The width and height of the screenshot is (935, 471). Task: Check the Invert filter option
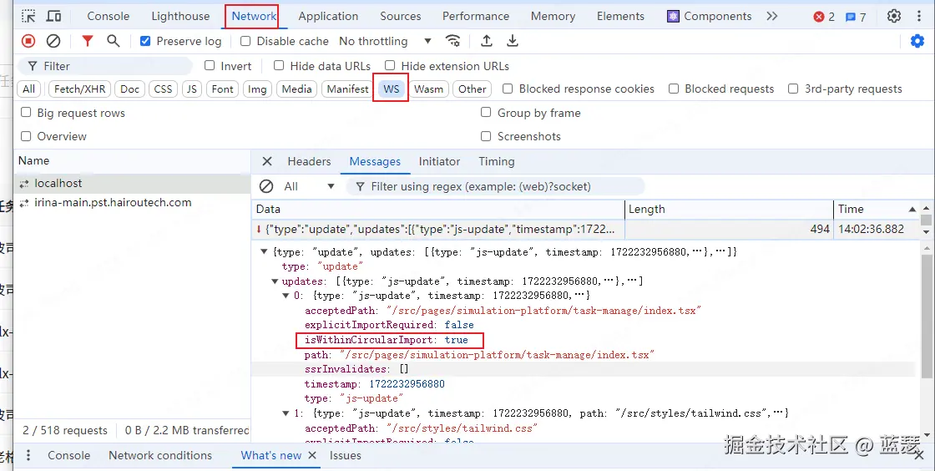click(x=210, y=66)
